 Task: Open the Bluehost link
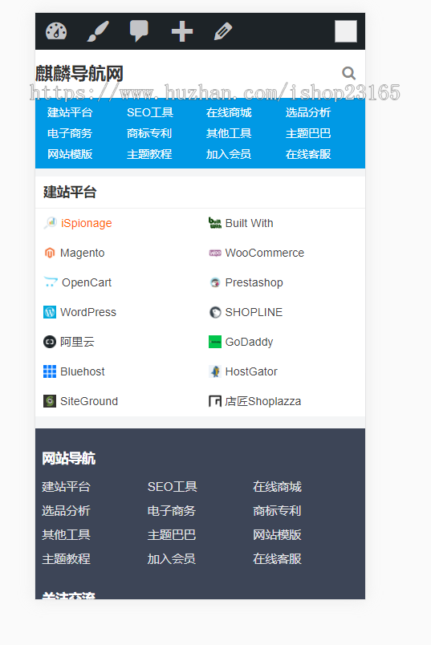pos(83,371)
